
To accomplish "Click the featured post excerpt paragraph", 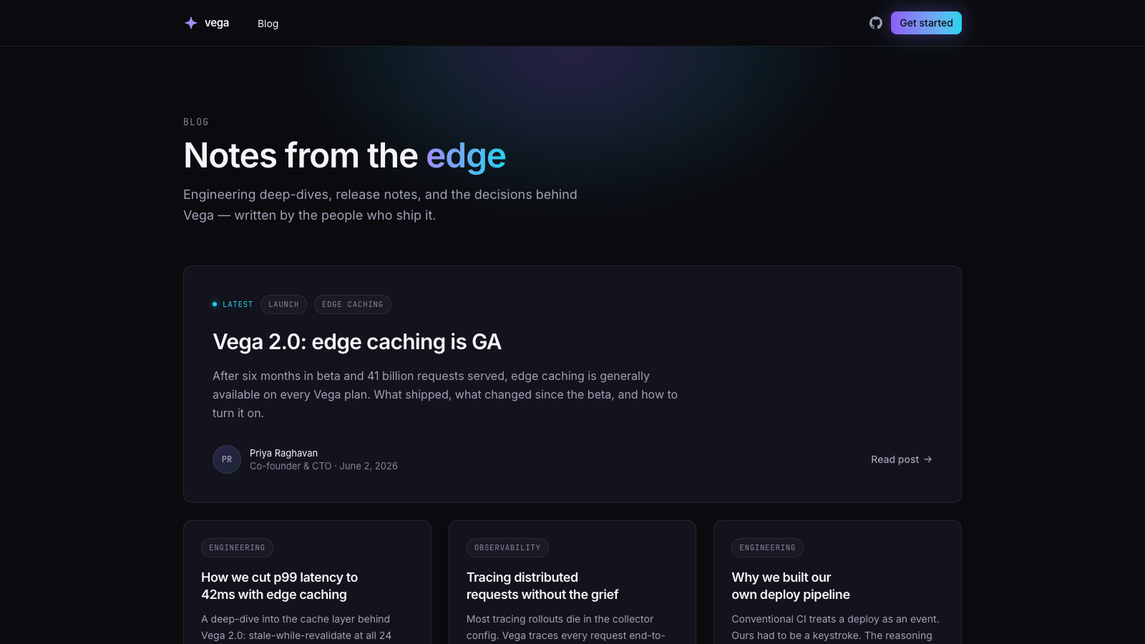I will click(x=445, y=394).
